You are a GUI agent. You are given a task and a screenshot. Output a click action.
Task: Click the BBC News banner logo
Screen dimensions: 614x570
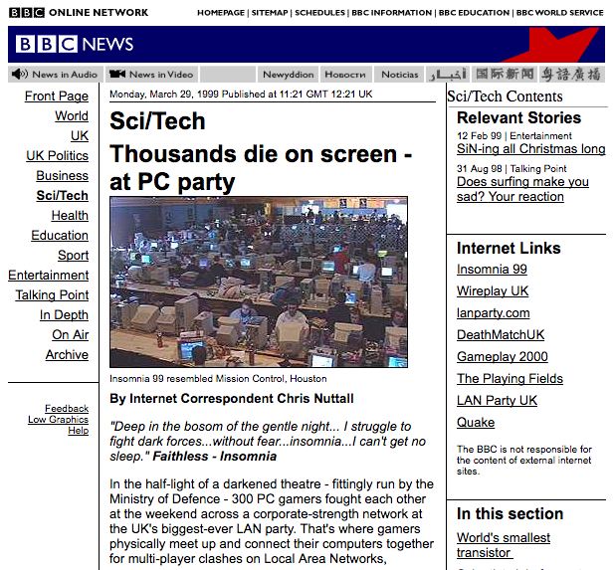[76, 45]
